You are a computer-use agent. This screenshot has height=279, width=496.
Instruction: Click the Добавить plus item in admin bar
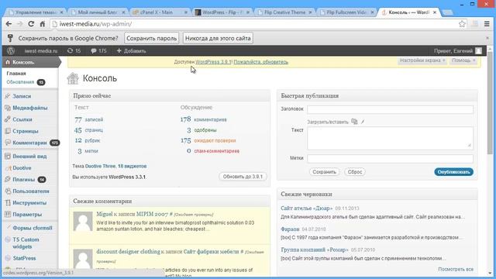click(131, 51)
